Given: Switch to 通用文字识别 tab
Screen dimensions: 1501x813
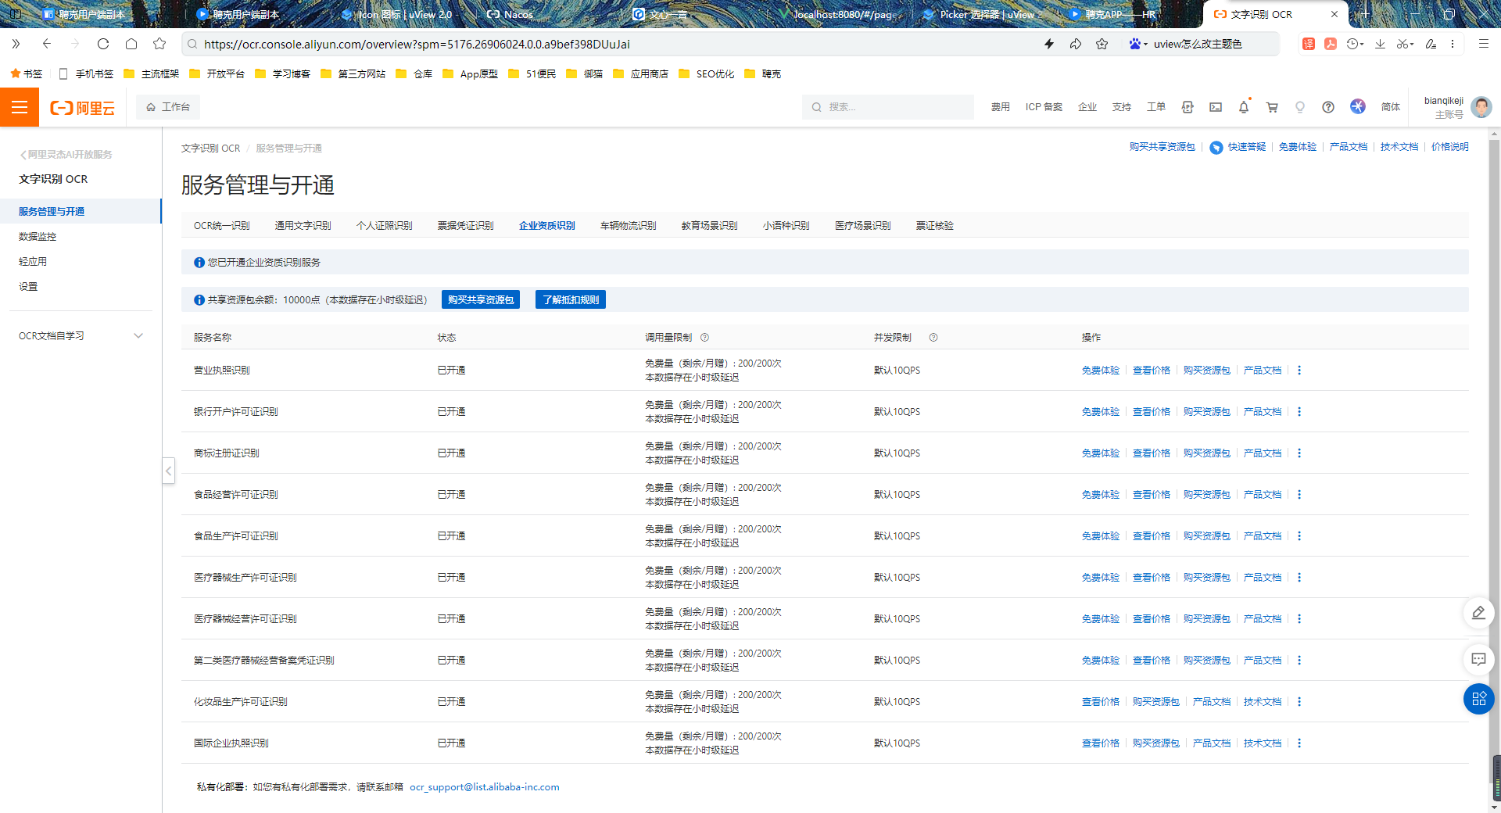Looking at the screenshot, I should [303, 226].
